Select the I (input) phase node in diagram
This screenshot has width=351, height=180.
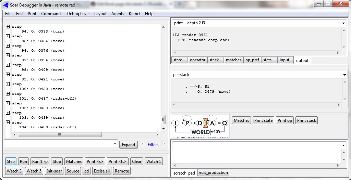point(175,123)
